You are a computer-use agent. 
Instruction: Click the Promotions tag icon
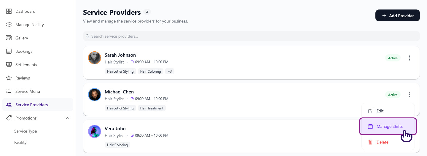pos(9,118)
